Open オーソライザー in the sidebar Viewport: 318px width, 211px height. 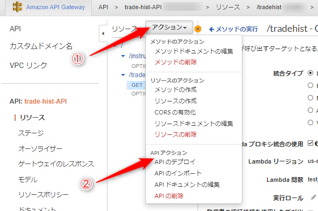coord(40,149)
